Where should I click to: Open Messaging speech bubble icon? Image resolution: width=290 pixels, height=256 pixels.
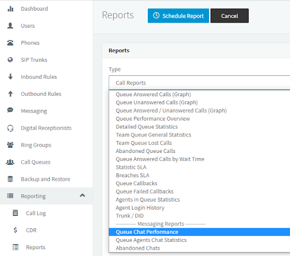point(10,110)
